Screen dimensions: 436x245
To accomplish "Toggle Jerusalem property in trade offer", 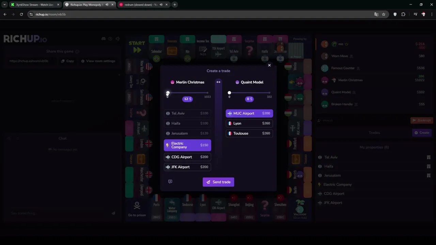I will (x=187, y=133).
